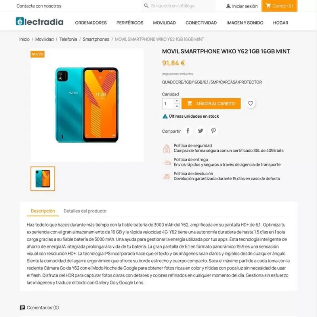Switch to Detalles del producto tab
Viewport: 317px width, 317px height.
(85, 211)
